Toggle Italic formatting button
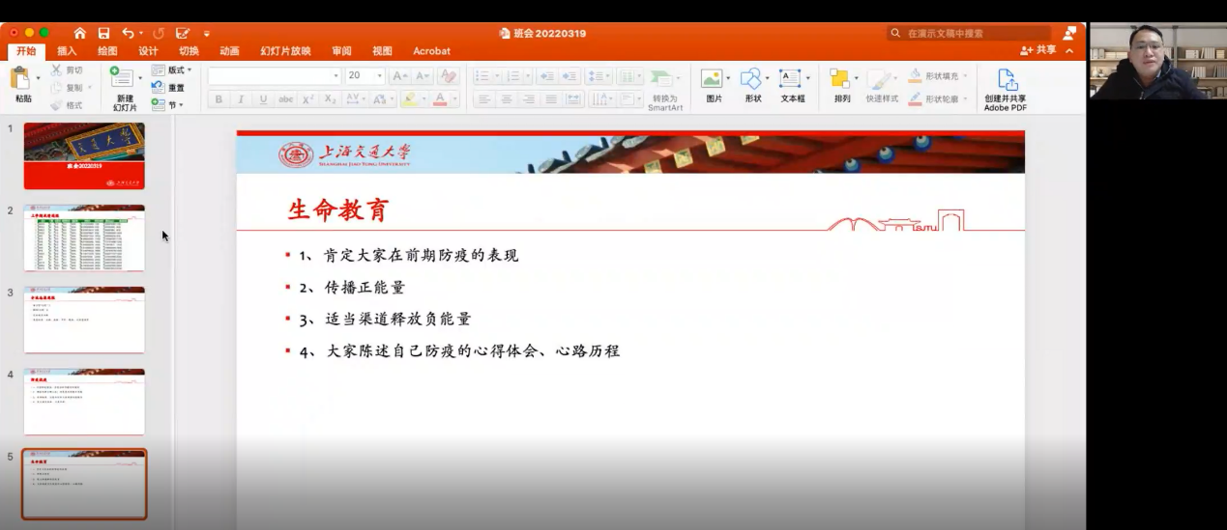The width and height of the screenshot is (1227, 530). (x=241, y=99)
